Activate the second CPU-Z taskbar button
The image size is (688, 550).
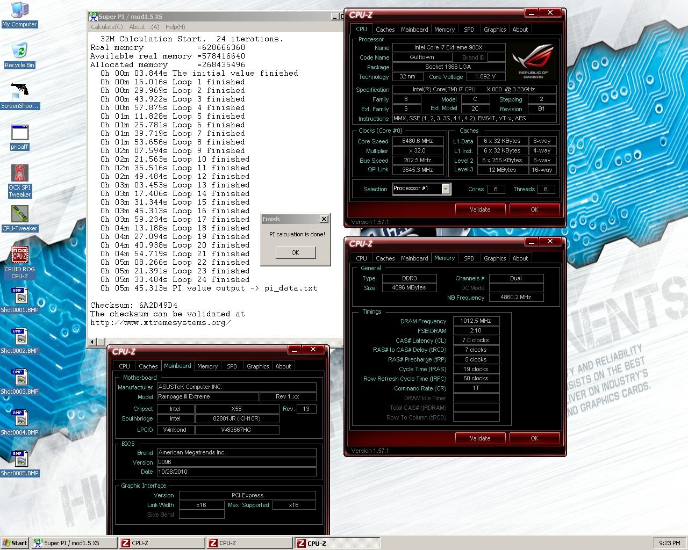pyautogui.click(x=249, y=543)
